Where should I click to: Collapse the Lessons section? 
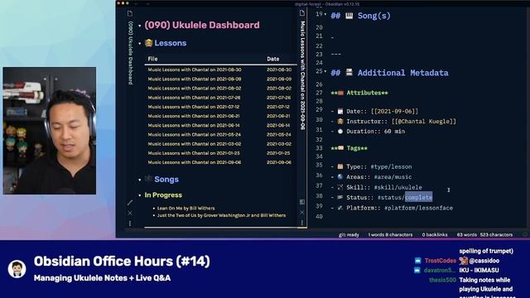click(140, 44)
